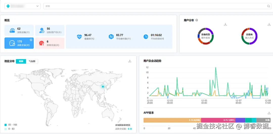The width and height of the screenshot is (273, 134).
Task: Click the 概览 section heading
Action: [x=7, y=20]
